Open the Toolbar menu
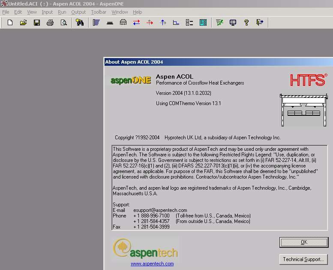Image resolution: width=333 pixels, height=270 pixels. coord(99,12)
